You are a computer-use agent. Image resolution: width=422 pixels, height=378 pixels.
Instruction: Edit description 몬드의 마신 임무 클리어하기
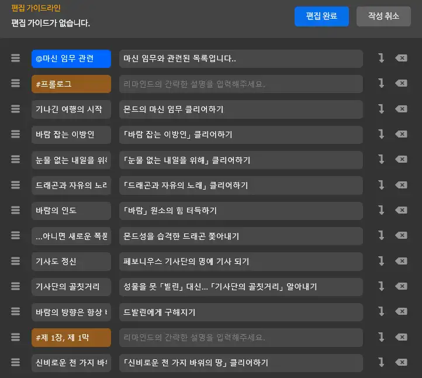pos(241,109)
